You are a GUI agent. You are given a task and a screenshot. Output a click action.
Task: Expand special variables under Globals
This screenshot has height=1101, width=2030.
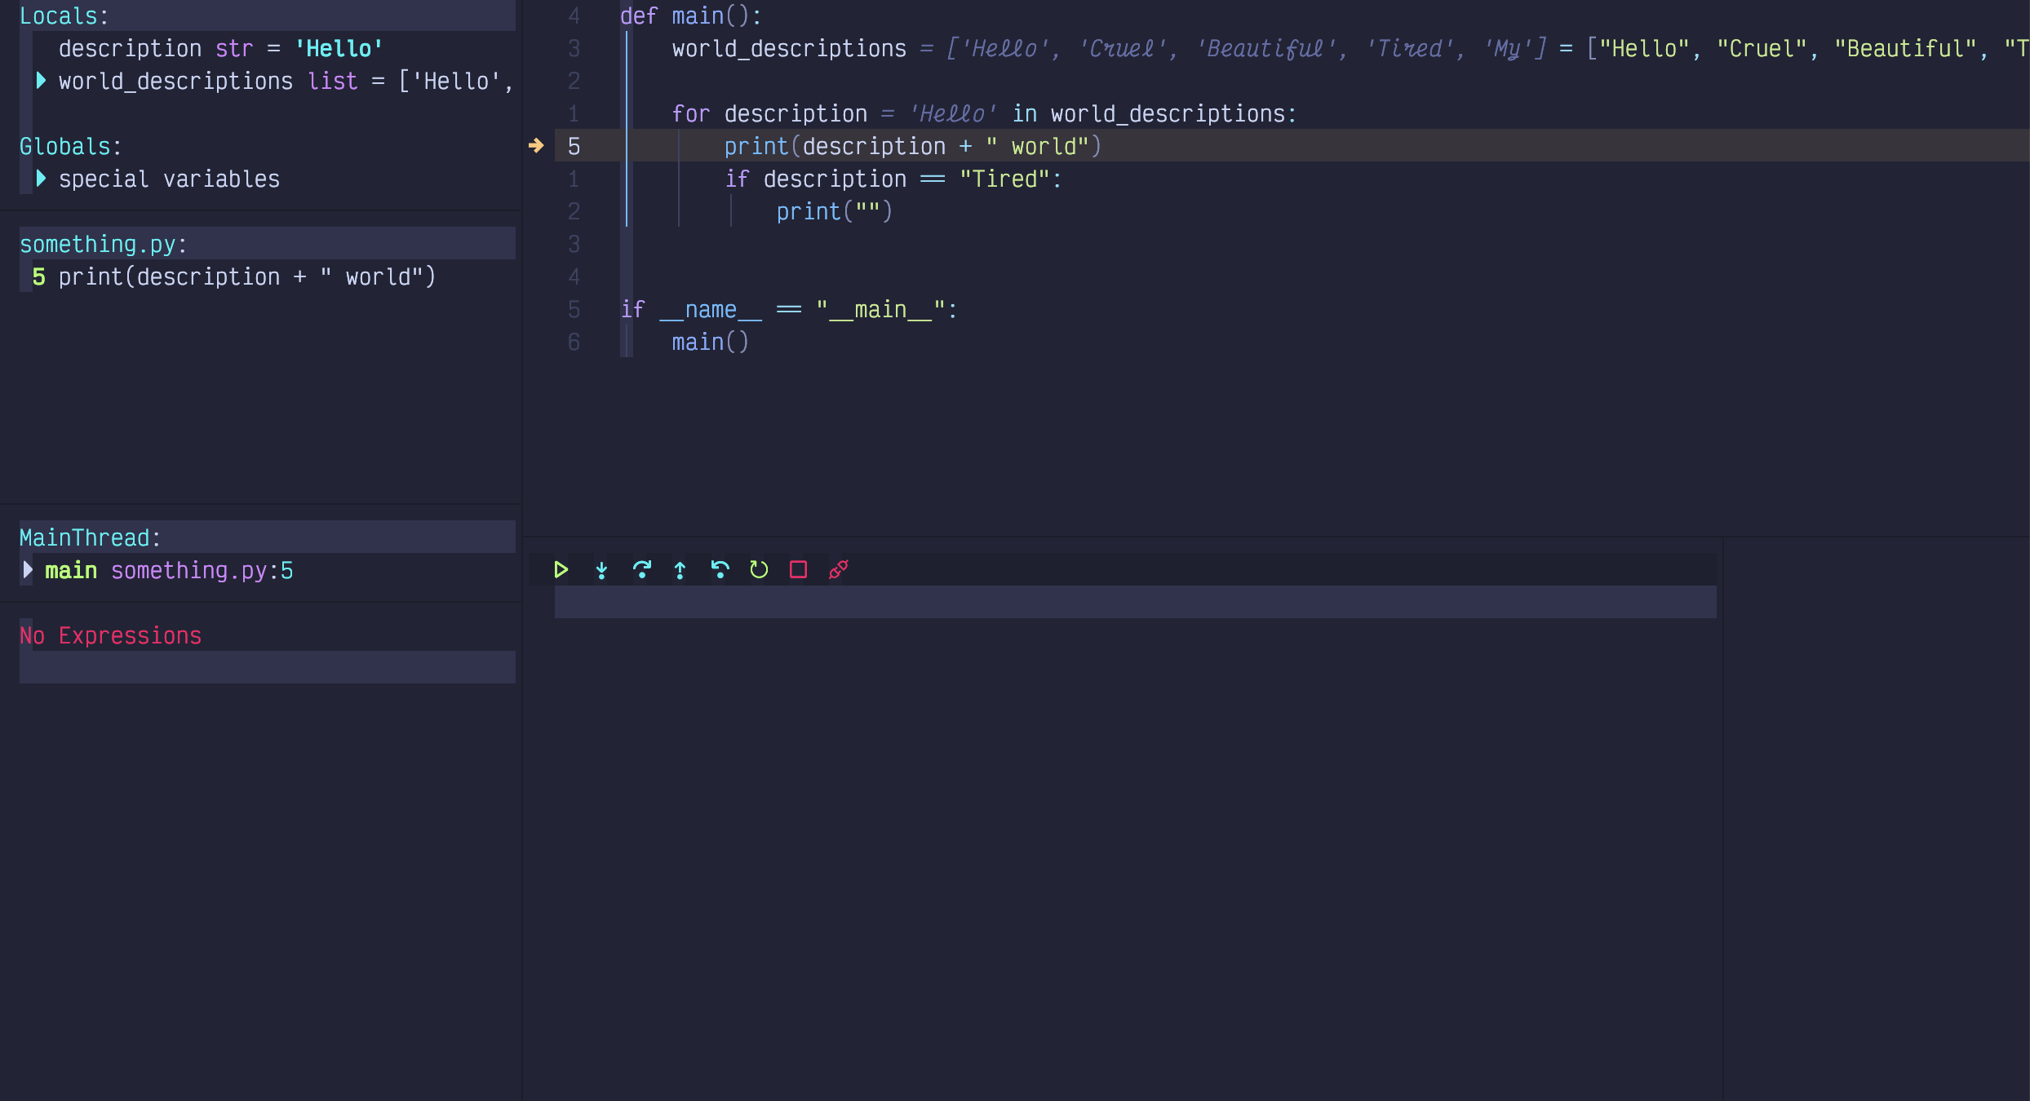coord(41,179)
